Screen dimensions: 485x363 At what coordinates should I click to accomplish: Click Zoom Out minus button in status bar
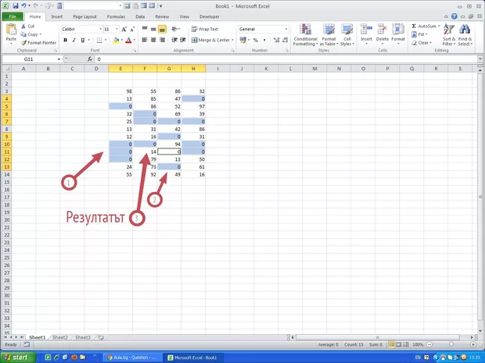coord(429,344)
